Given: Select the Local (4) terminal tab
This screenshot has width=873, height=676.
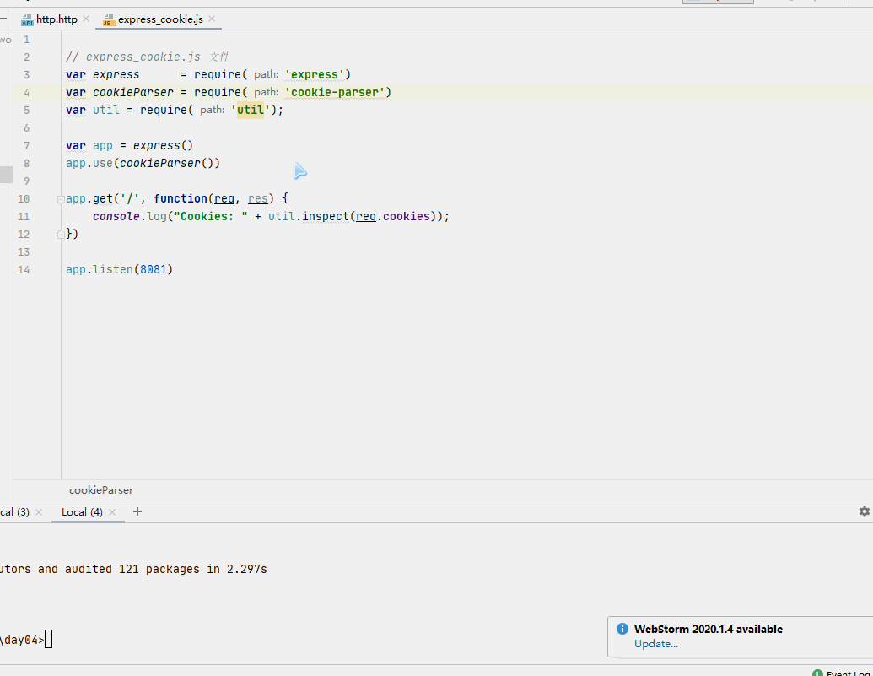Looking at the screenshot, I should coord(82,512).
